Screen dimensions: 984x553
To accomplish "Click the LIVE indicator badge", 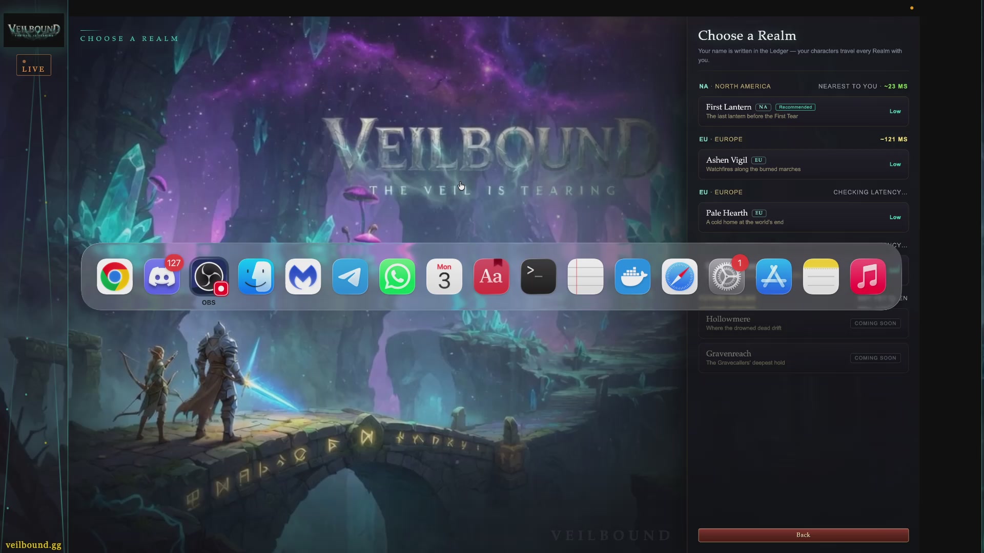I will pos(34,65).
